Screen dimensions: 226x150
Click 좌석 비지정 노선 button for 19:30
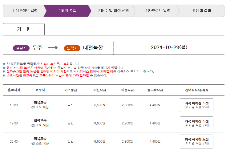click(x=196, y=123)
